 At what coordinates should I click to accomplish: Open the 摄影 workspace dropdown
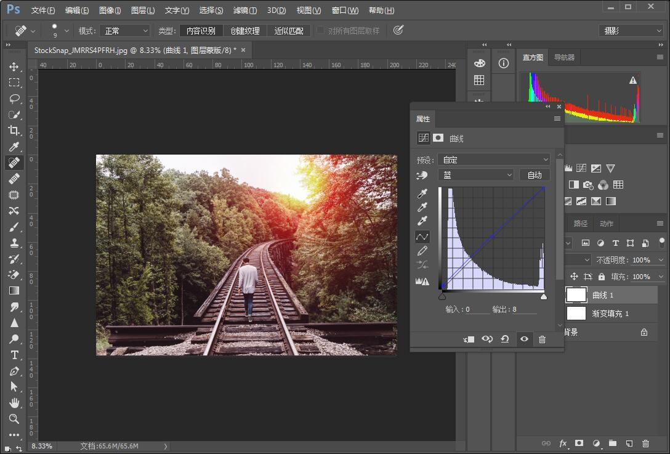[631, 31]
